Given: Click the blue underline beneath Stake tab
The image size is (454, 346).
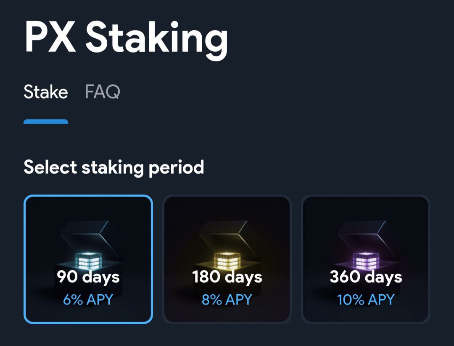Looking at the screenshot, I should pos(46,122).
